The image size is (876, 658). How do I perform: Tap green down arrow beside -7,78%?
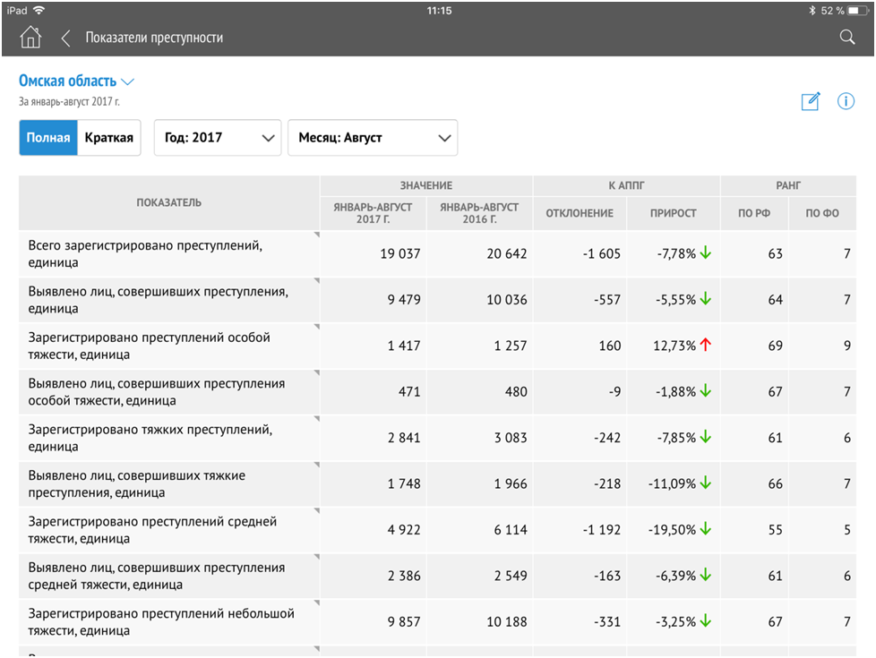(706, 253)
